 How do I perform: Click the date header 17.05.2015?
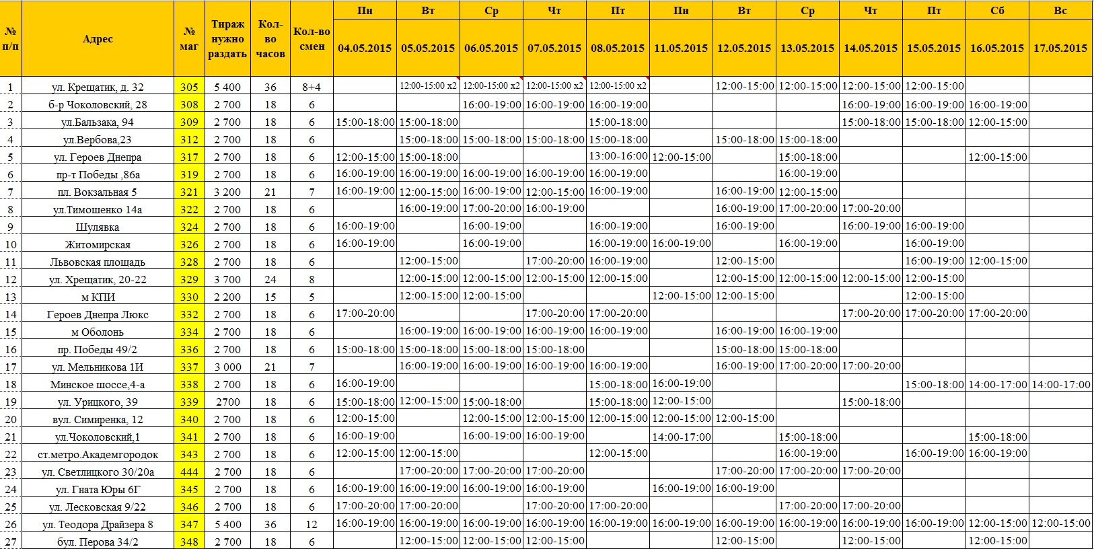point(1060,48)
